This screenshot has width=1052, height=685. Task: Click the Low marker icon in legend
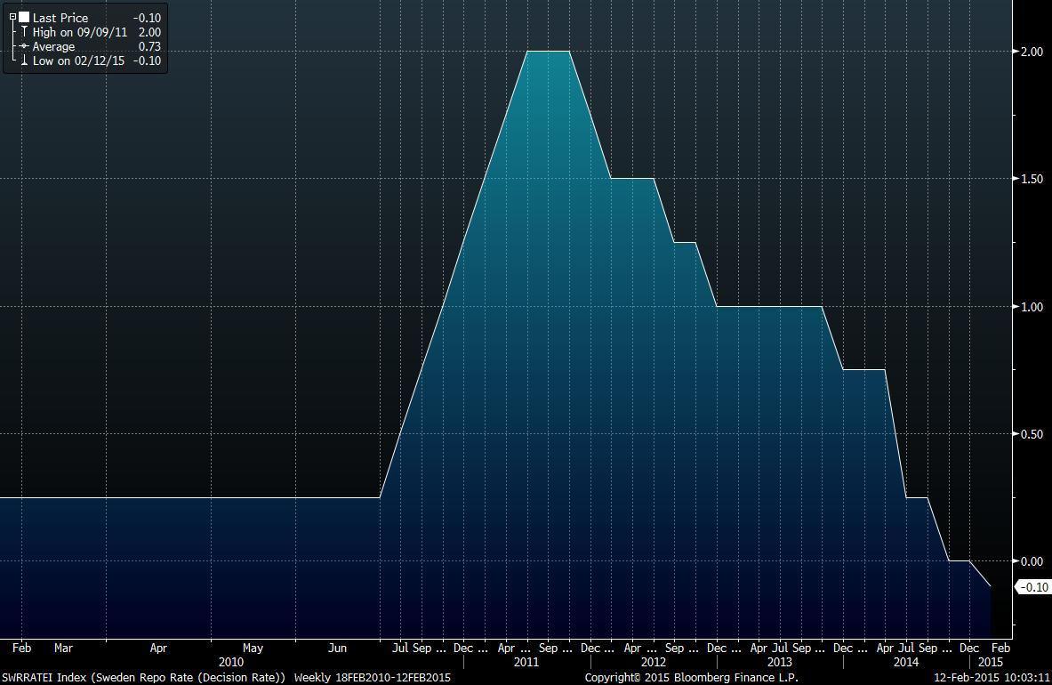[x=24, y=60]
